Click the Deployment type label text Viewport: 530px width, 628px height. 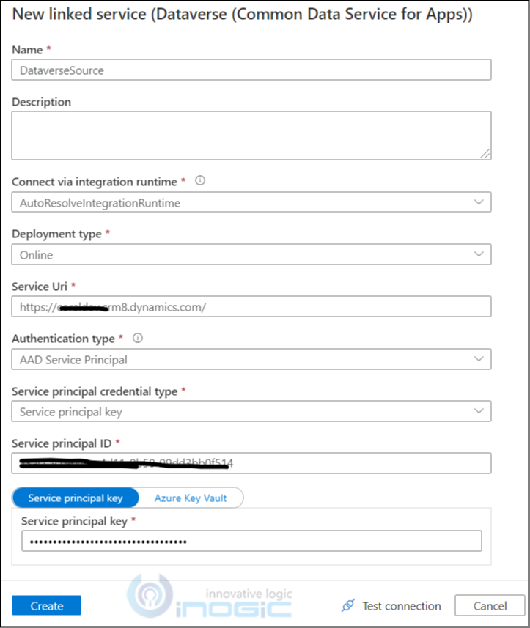[56, 234]
